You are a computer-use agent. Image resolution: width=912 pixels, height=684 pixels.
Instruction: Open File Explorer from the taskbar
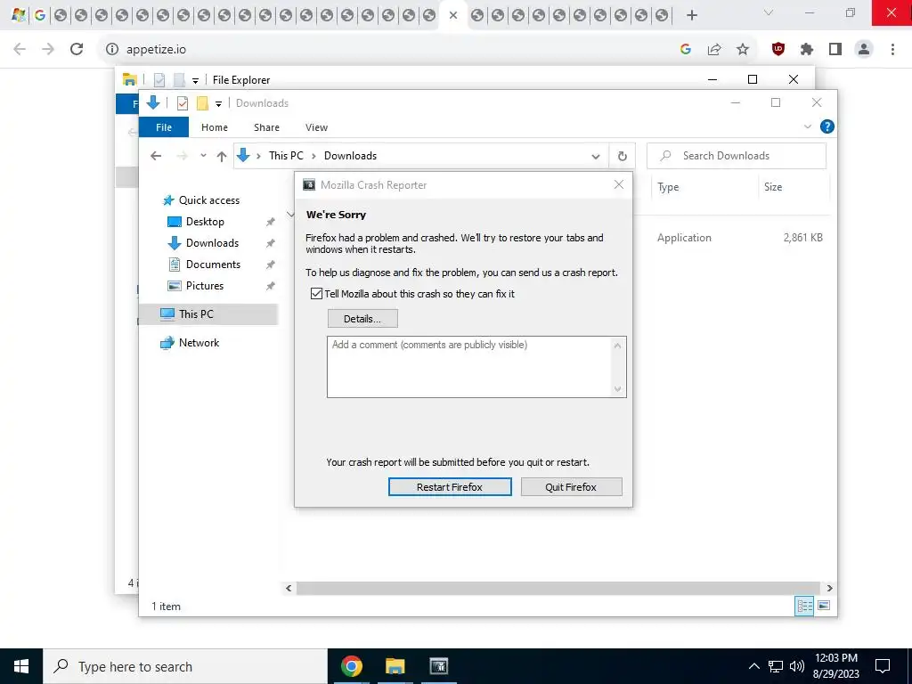[395, 666]
